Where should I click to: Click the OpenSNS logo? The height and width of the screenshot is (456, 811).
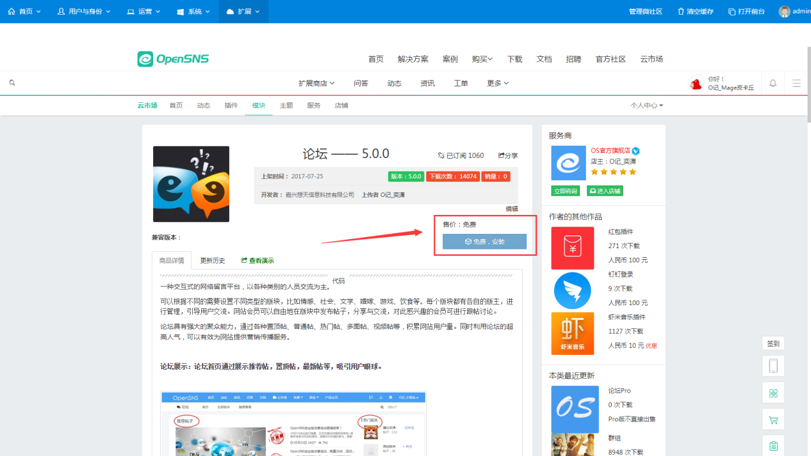(173, 59)
